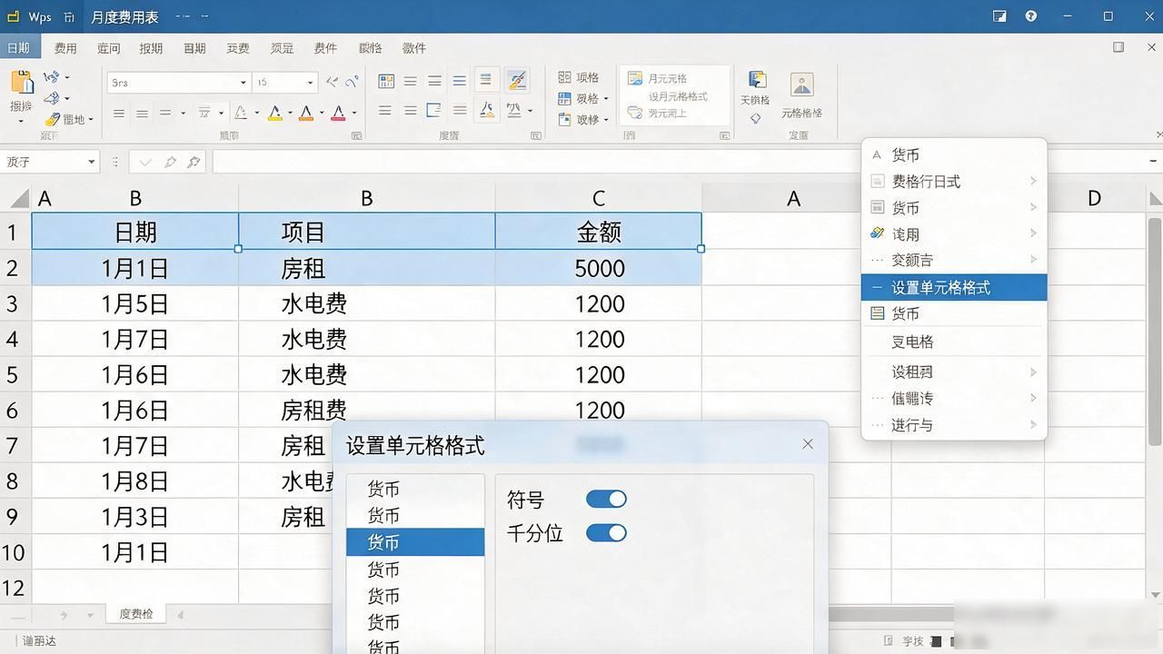The width and height of the screenshot is (1163, 654).
Task: Select the 房租 cell in row 2
Action: coord(367,268)
